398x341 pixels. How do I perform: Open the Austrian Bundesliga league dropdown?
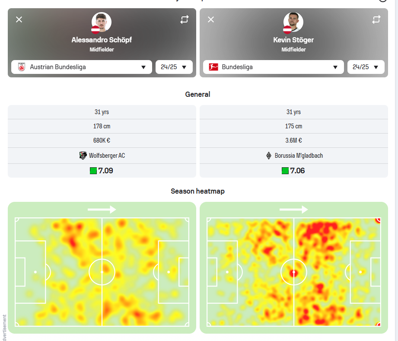pyautogui.click(x=82, y=67)
